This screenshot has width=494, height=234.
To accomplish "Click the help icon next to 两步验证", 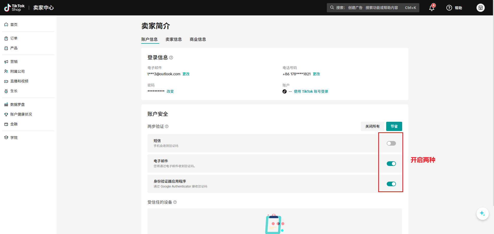I will (167, 126).
